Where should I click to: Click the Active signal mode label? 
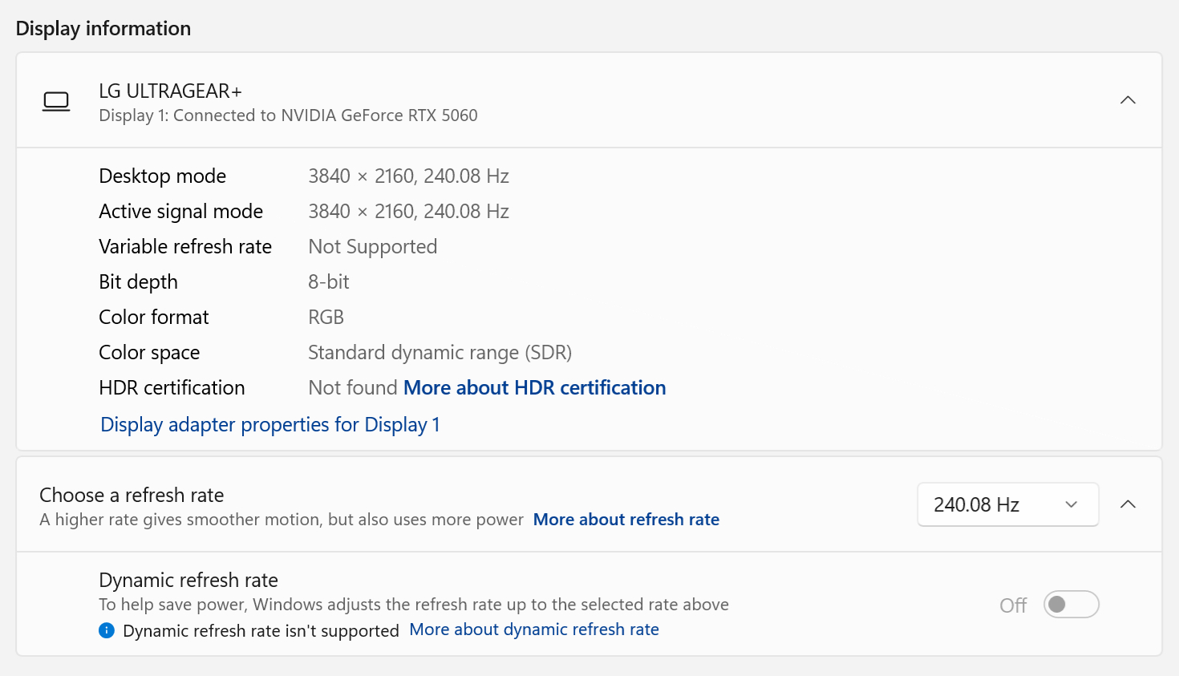coord(180,212)
